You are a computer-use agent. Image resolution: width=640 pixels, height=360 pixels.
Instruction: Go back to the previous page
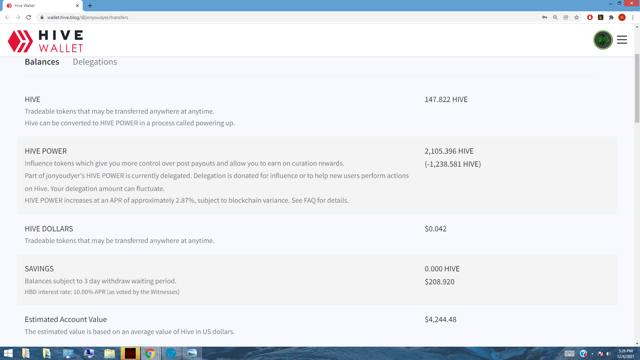click(7, 17)
